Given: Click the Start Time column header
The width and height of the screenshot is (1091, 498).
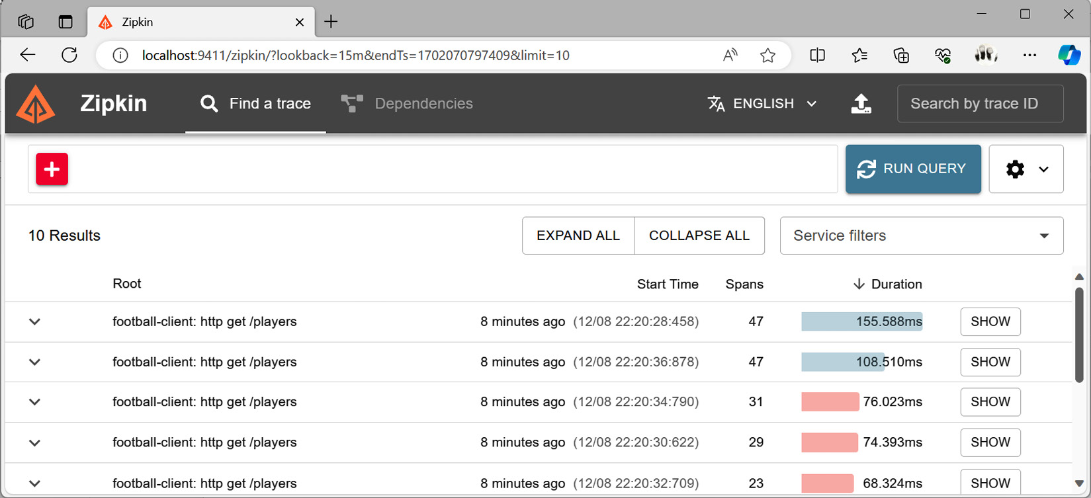Looking at the screenshot, I should pos(668,284).
